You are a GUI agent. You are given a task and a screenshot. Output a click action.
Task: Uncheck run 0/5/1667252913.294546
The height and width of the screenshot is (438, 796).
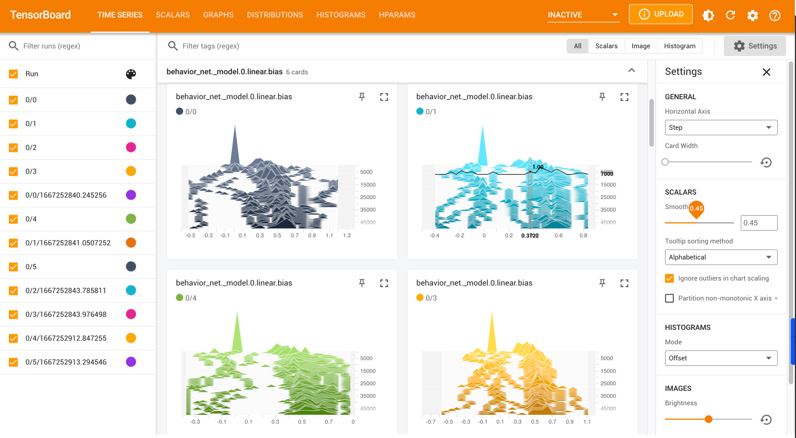click(x=13, y=363)
